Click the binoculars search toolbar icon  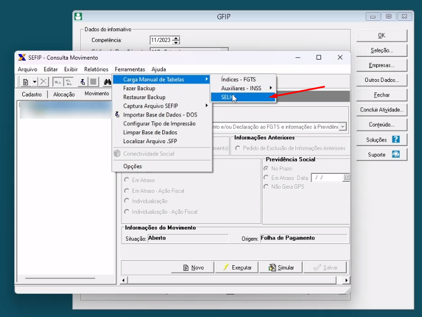pos(108,82)
